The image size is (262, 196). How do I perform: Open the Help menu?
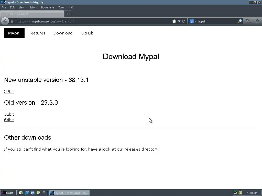71,7
